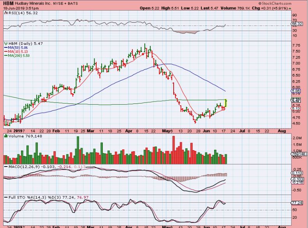
Task: Click the small icon before RSI(14) label
Action: click(x=6, y=13)
